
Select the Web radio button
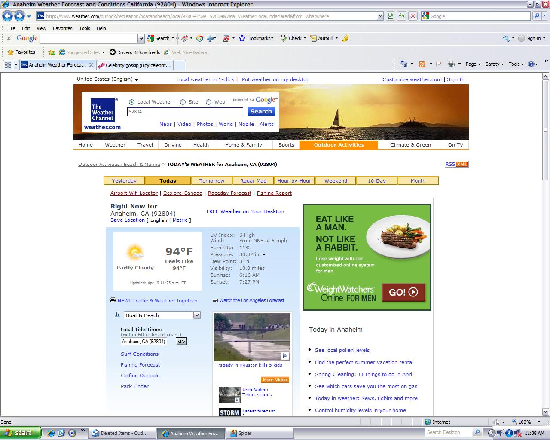208,102
